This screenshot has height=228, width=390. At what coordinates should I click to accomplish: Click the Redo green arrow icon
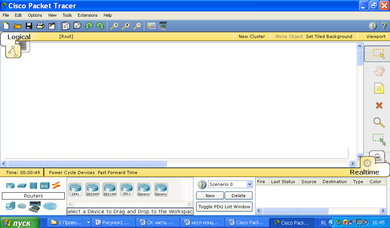point(100,26)
